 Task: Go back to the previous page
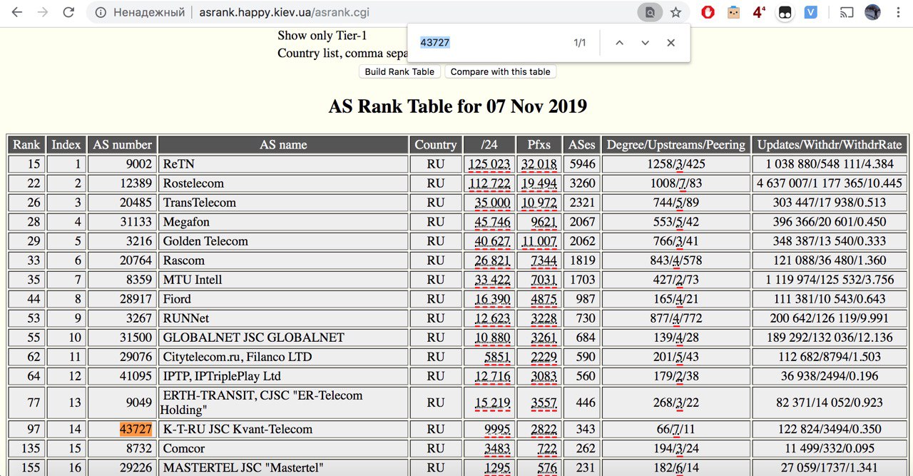(x=17, y=12)
